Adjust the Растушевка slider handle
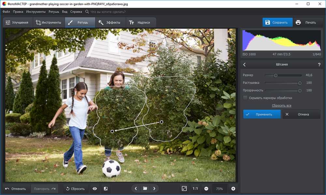 coord(300,83)
